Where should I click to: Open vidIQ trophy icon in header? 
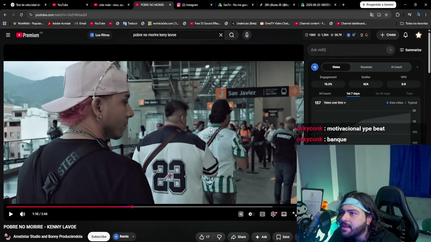coord(362,35)
